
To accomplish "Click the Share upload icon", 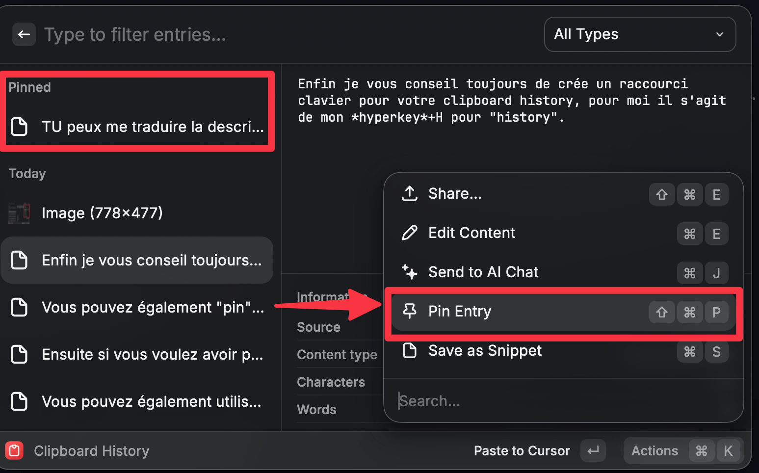I will pyautogui.click(x=410, y=194).
